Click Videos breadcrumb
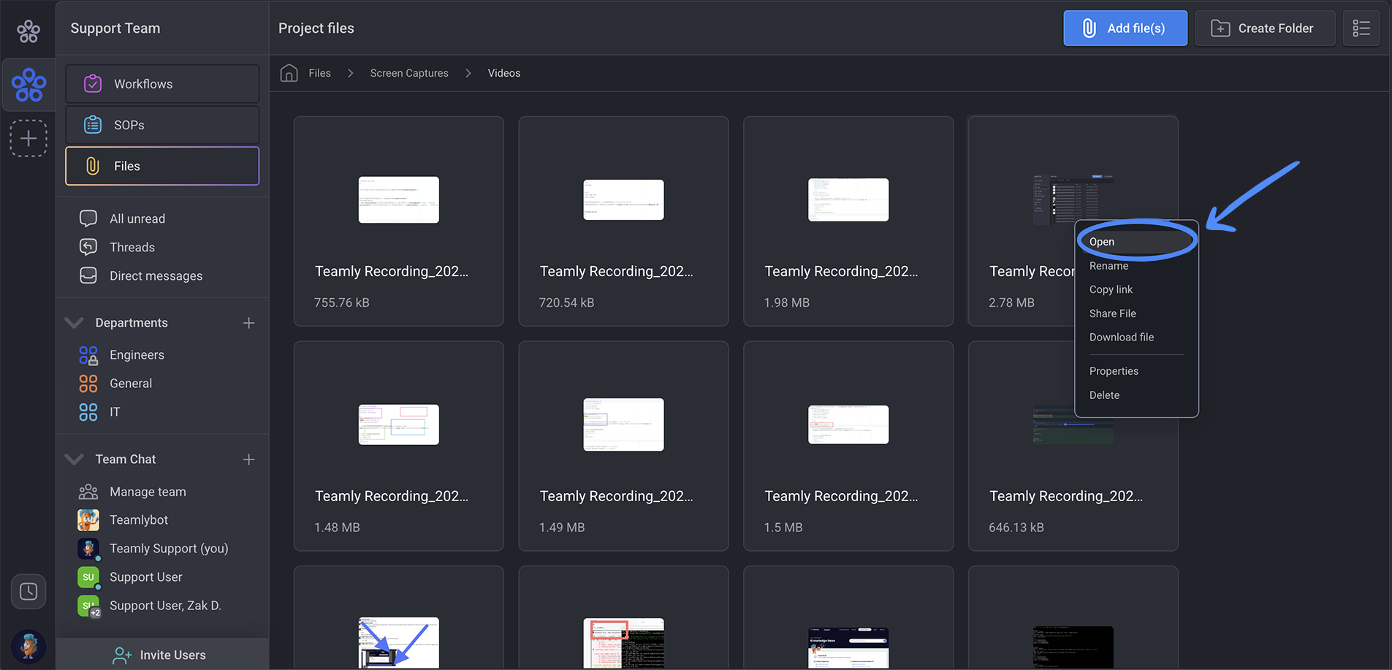The width and height of the screenshot is (1392, 670). pos(504,73)
